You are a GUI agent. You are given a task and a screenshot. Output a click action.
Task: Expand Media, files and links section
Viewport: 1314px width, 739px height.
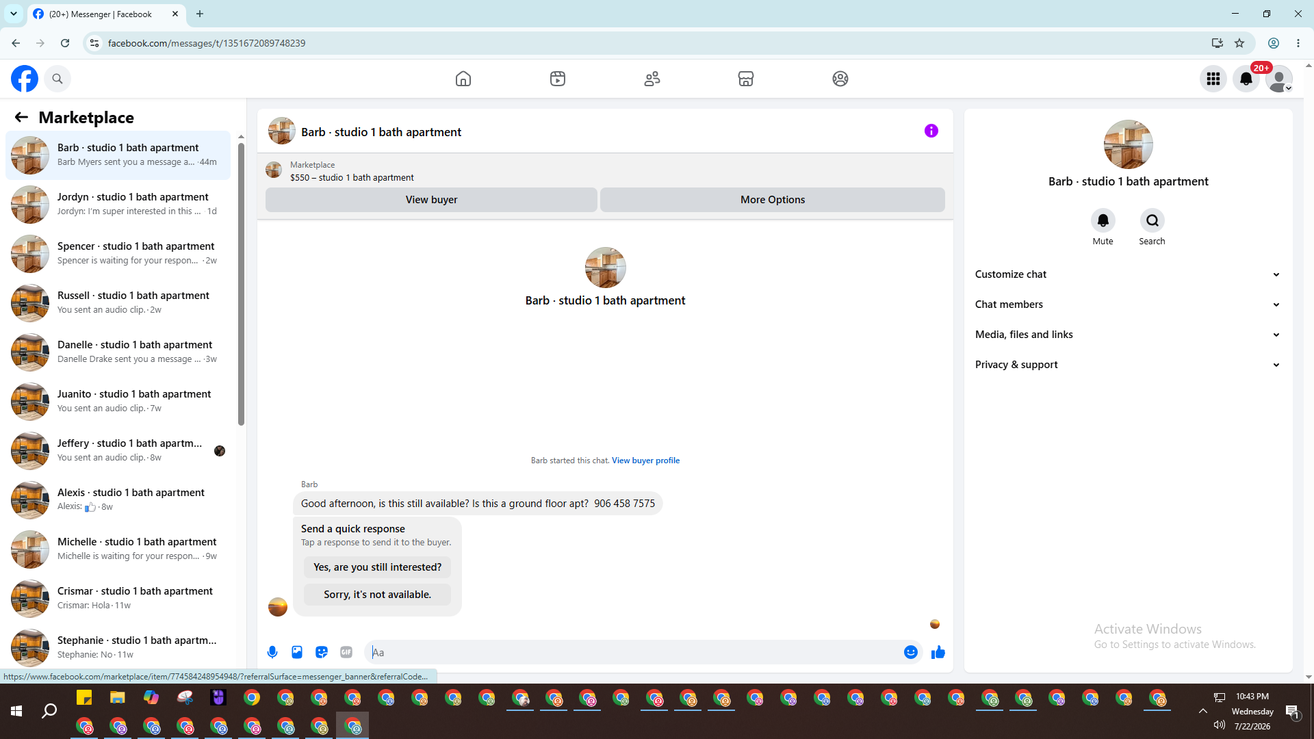pos(1128,335)
